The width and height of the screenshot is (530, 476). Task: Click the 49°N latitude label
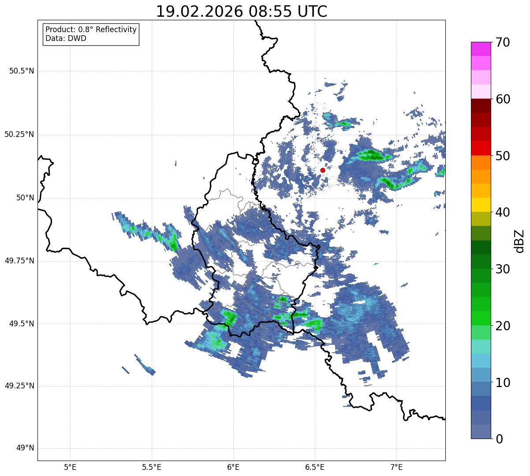coord(26,448)
